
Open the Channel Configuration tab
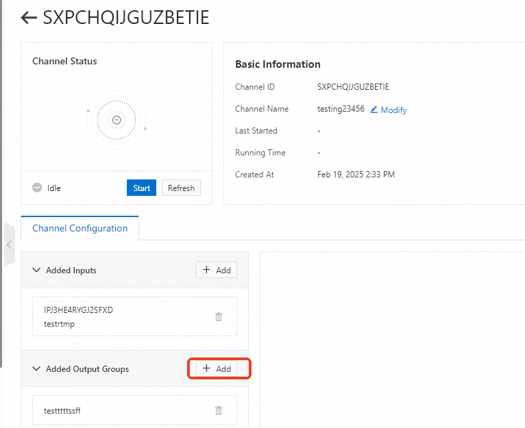point(80,228)
